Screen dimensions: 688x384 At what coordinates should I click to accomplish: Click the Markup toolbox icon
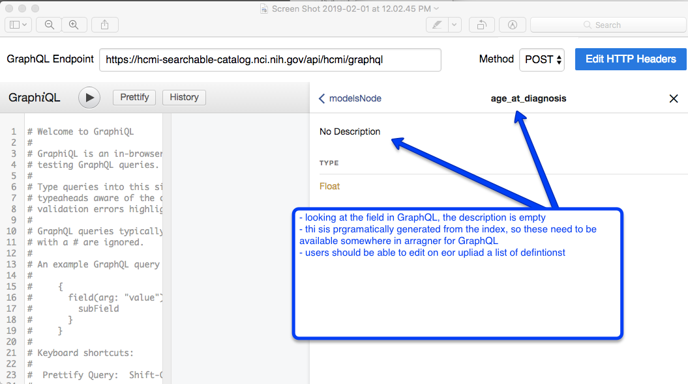tap(512, 25)
